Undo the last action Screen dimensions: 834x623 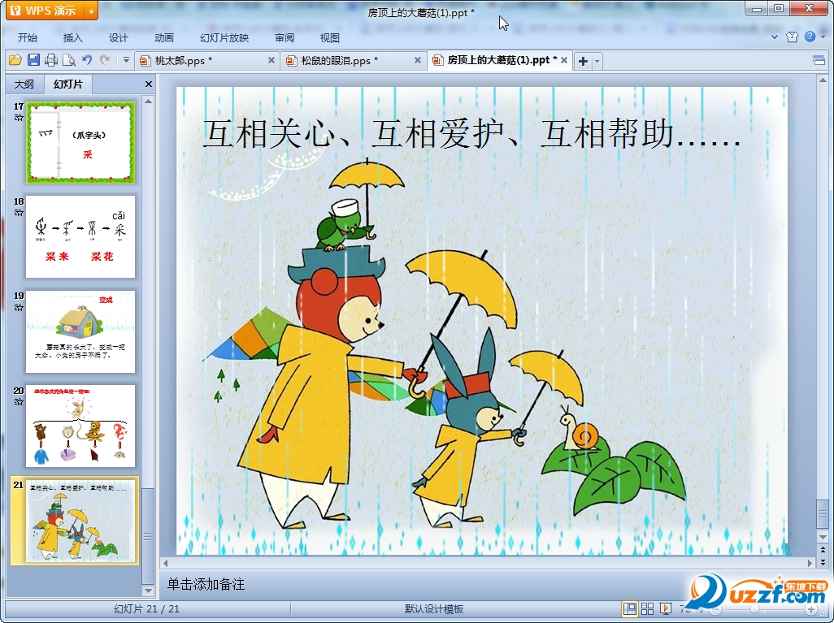pos(87,60)
